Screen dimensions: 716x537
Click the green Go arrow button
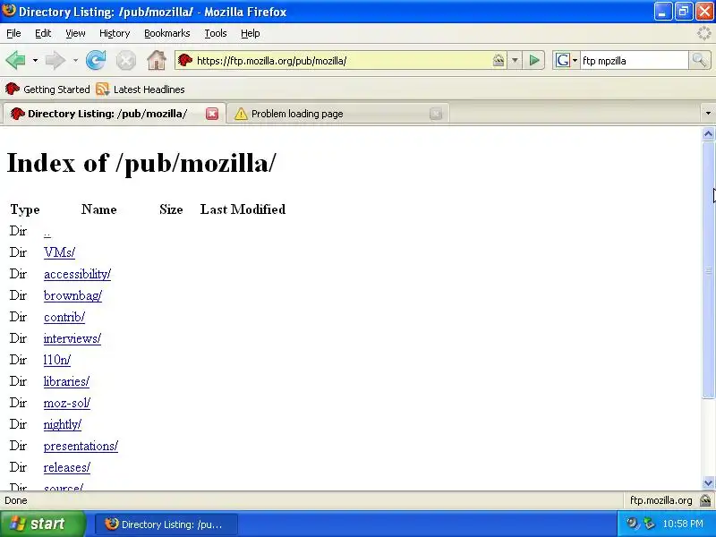point(533,60)
